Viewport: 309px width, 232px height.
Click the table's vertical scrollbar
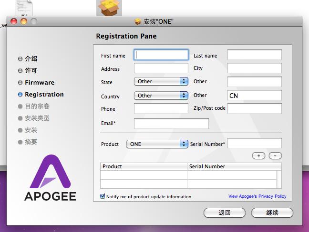tap(279, 179)
